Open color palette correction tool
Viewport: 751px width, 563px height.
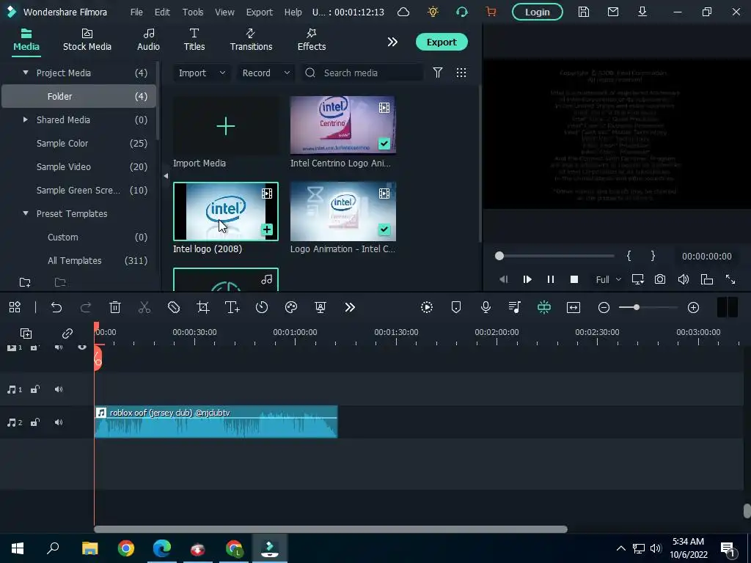[291, 307]
